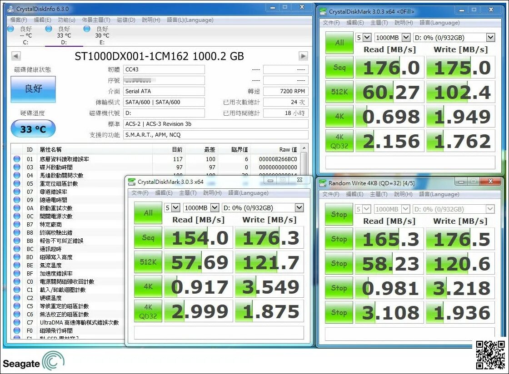Click the previous disk arrow in CrystalDiskInfo
Screen dimensions: 509x374
point(16,56)
